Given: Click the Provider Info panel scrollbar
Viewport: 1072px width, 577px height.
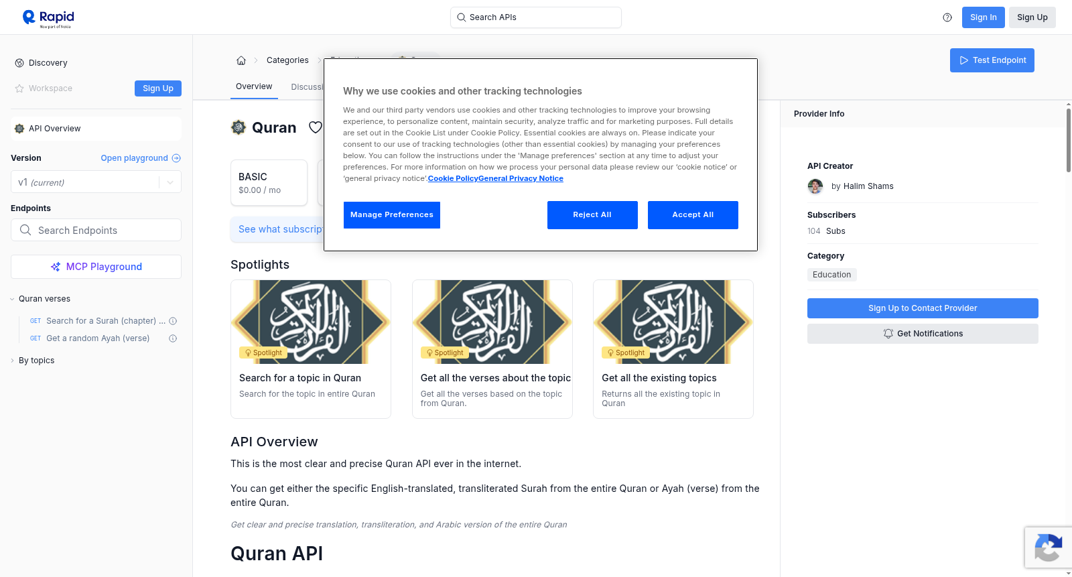Looking at the screenshot, I should click(1068, 141).
